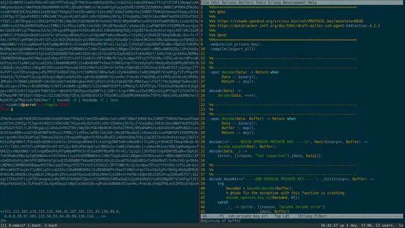Click the @doc comment line
Screen dimensions: 405x228
click(x=218, y=12)
